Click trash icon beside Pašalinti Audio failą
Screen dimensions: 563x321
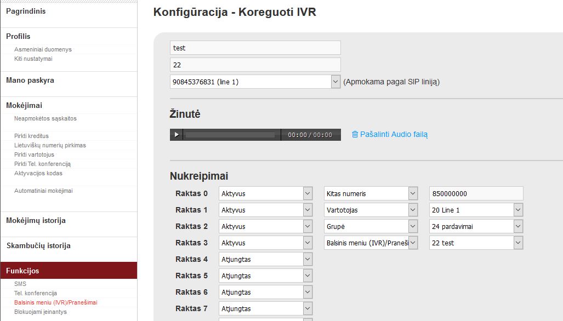point(355,135)
